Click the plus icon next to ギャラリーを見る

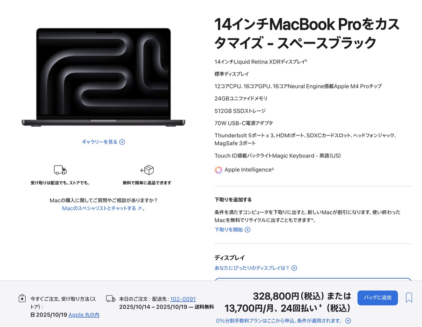122,142
